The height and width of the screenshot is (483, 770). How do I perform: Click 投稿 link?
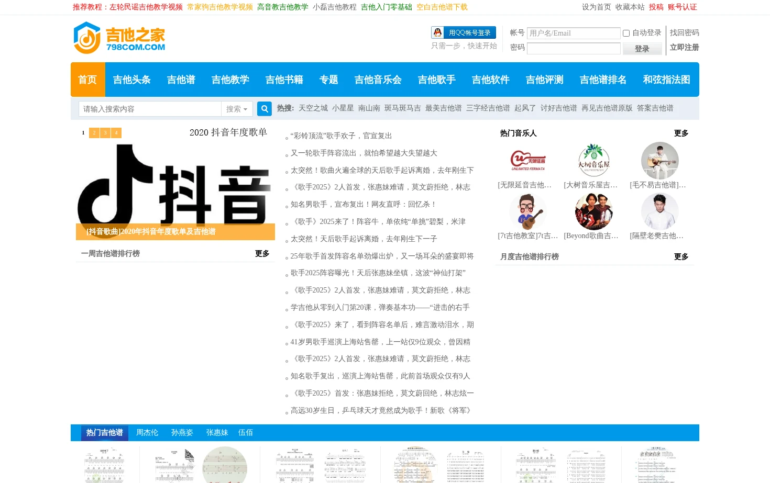coord(656,7)
